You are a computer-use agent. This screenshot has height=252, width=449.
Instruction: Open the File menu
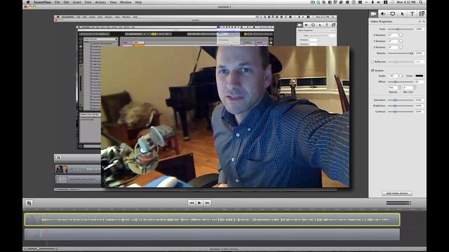pos(58,2)
